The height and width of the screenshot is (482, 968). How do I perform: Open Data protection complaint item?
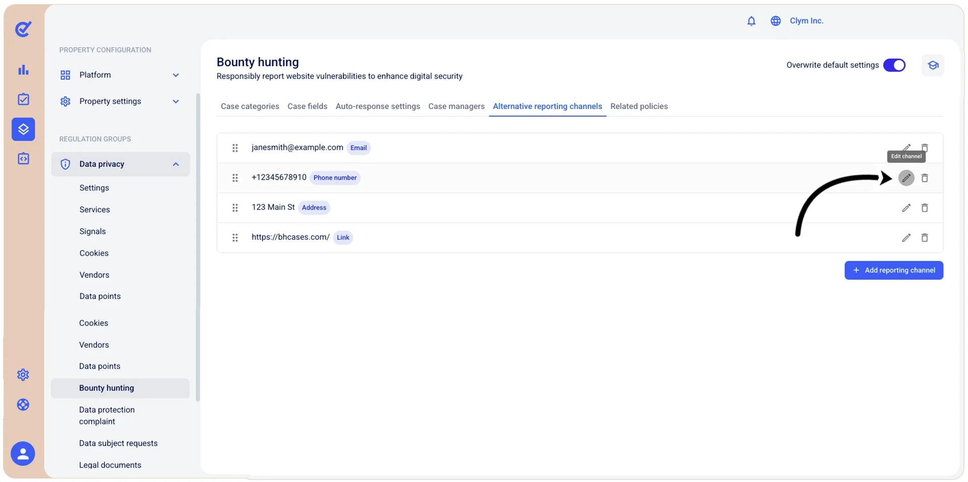pos(107,415)
